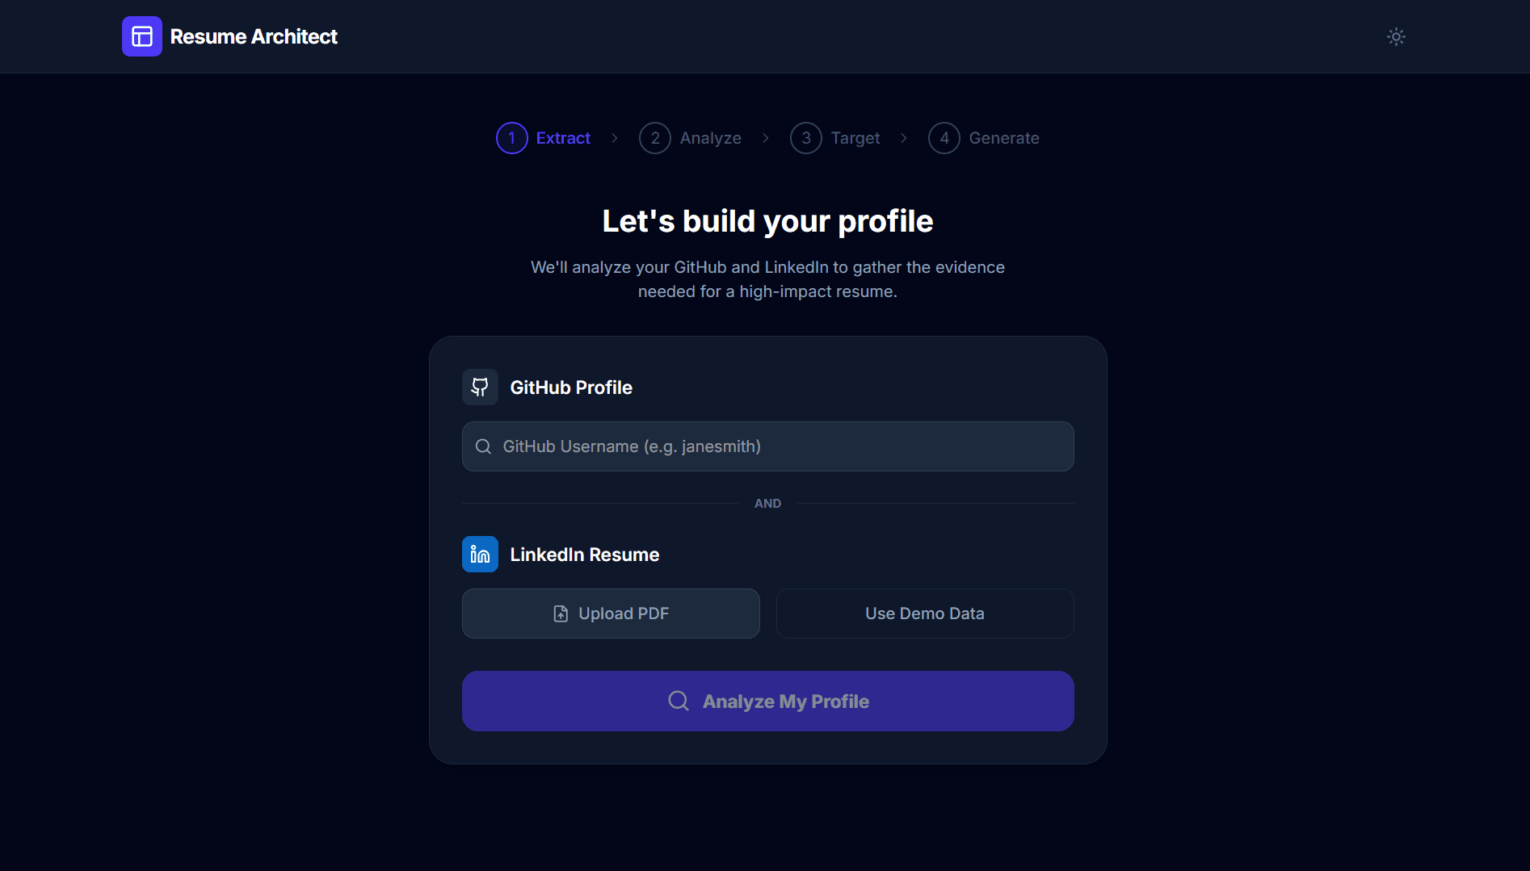Open step 1 Extract circle icon
The image size is (1530, 871).
pos(511,138)
